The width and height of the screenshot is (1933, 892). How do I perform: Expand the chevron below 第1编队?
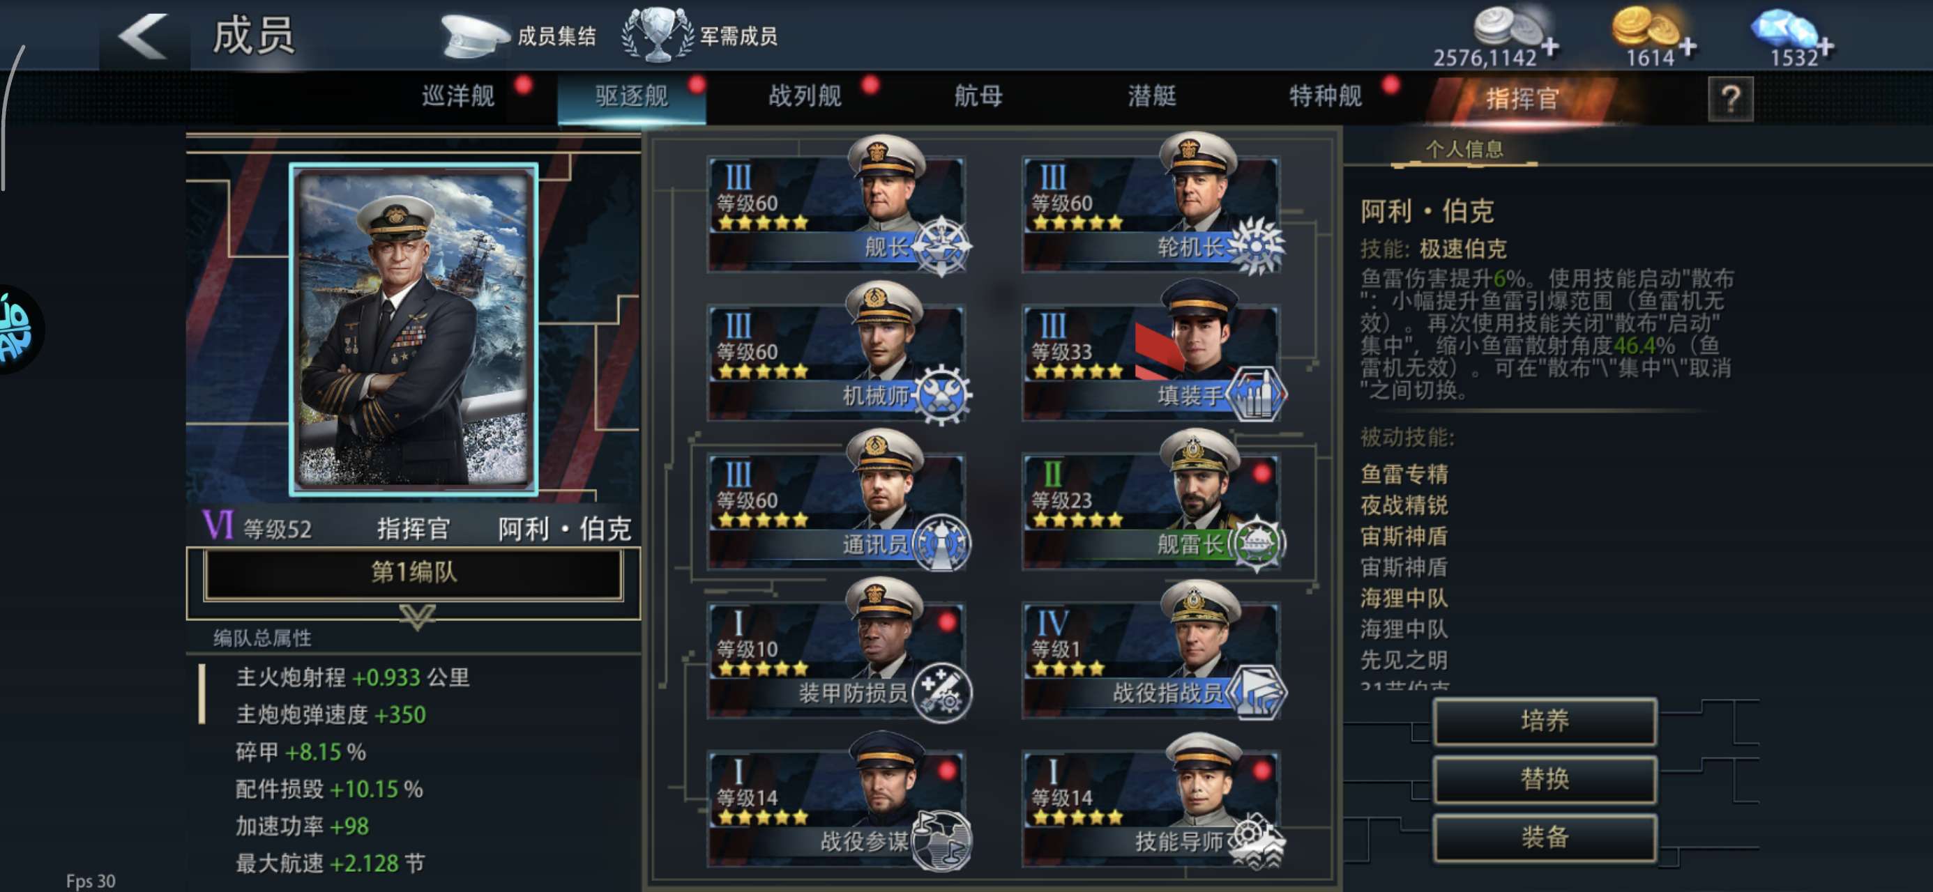tap(417, 617)
